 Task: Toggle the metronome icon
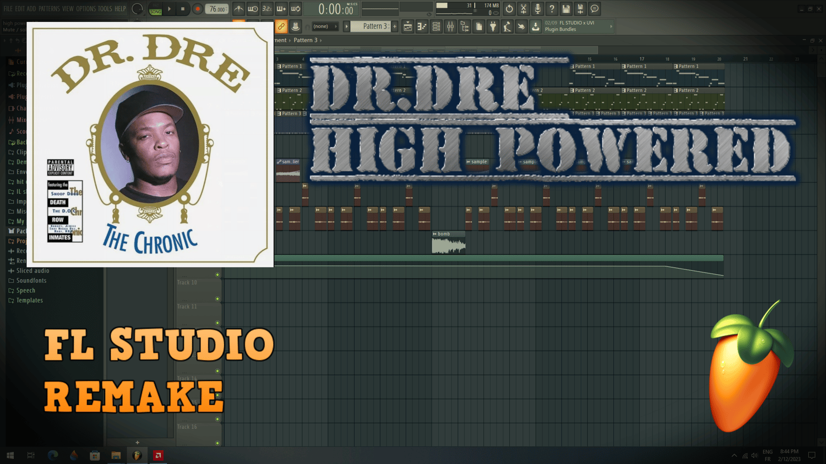click(238, 9)
